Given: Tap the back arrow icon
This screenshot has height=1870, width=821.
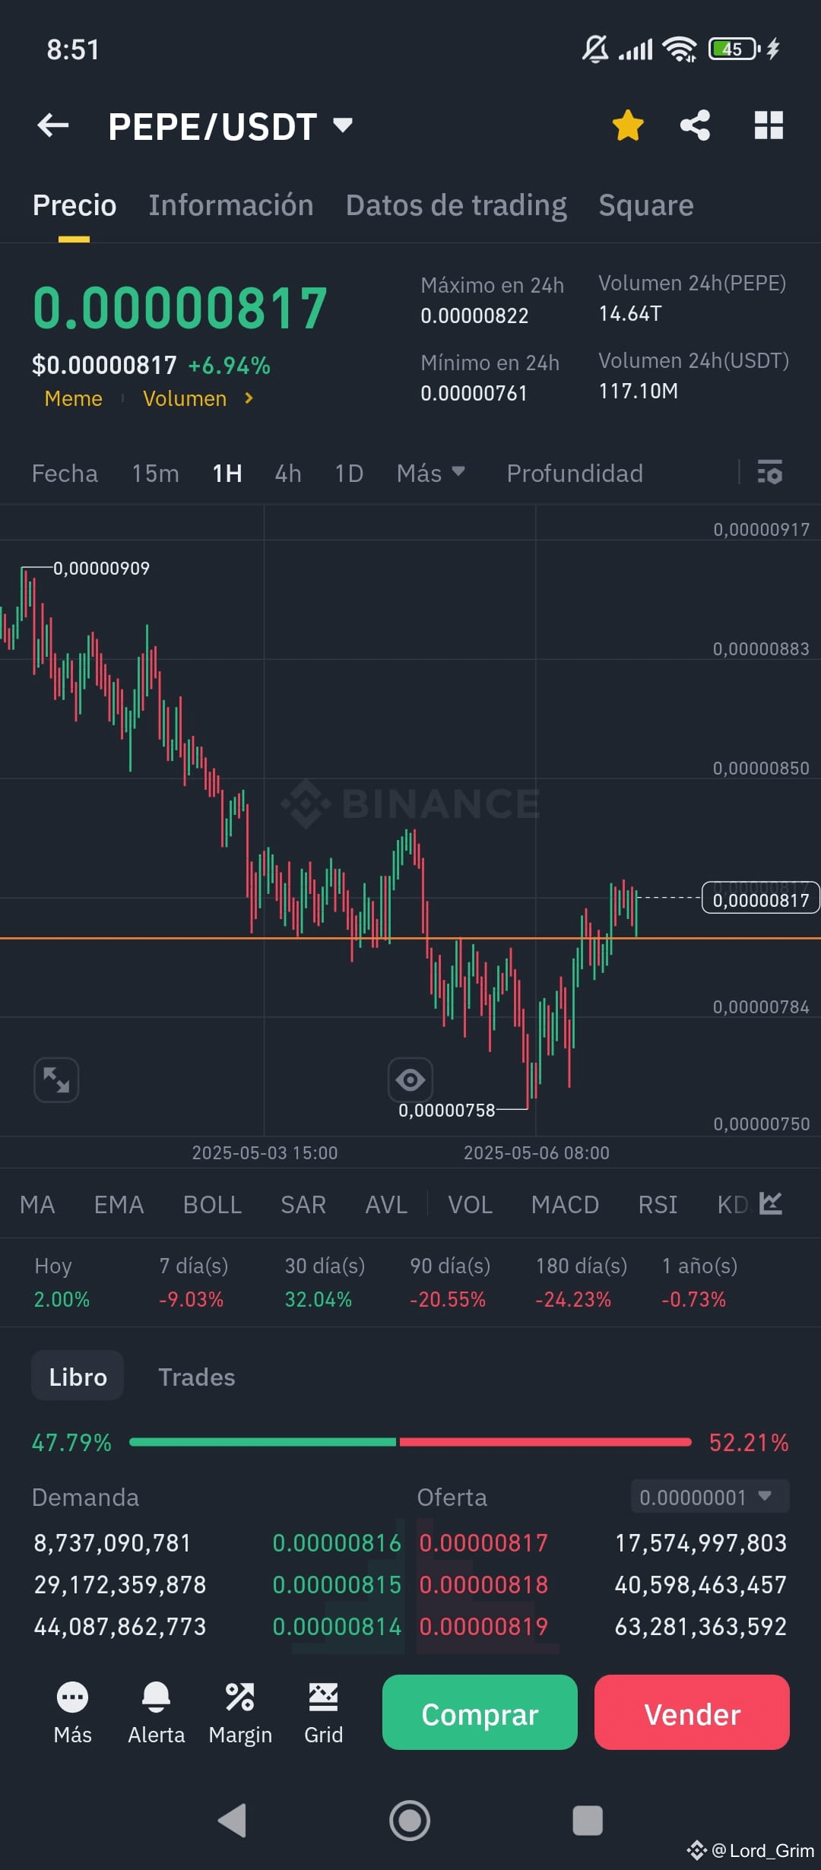Looking at the screenshot, I should tap(53, 125).
